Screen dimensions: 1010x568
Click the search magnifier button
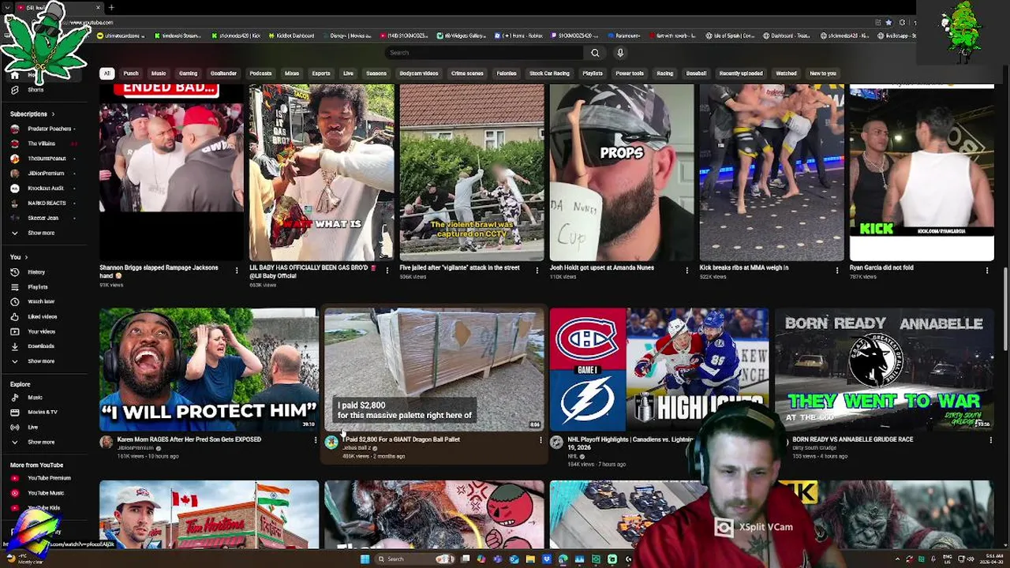point(595,53)
